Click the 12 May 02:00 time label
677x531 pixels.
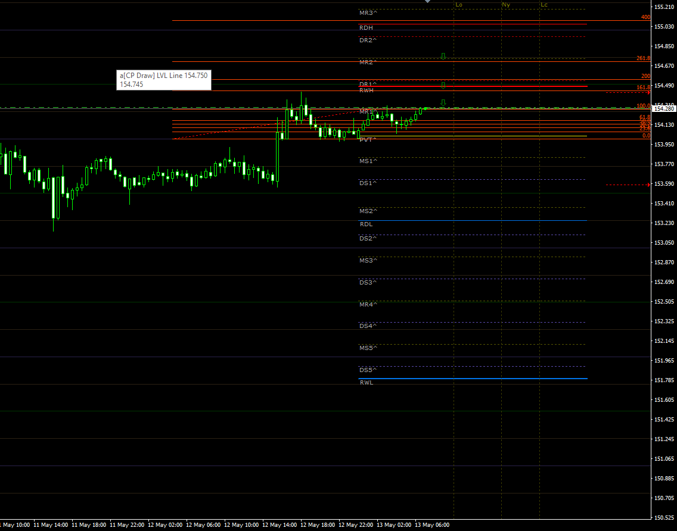[165, 525]
